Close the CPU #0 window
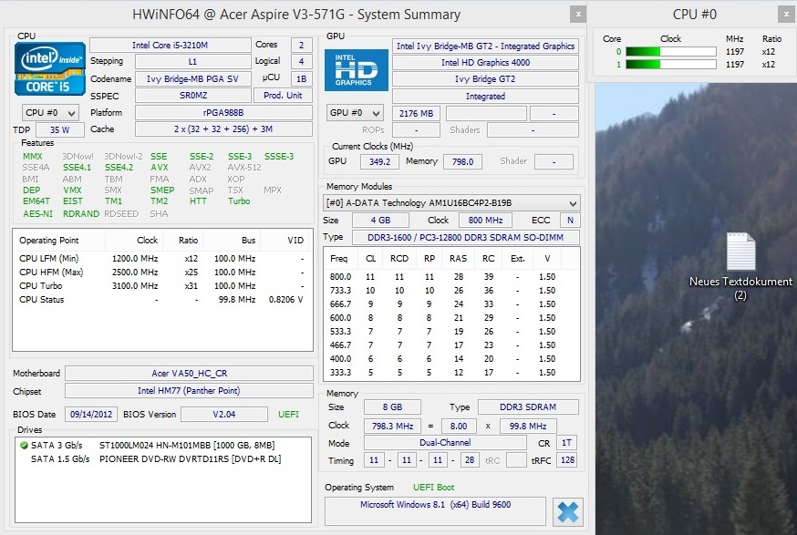 point(786,15)
